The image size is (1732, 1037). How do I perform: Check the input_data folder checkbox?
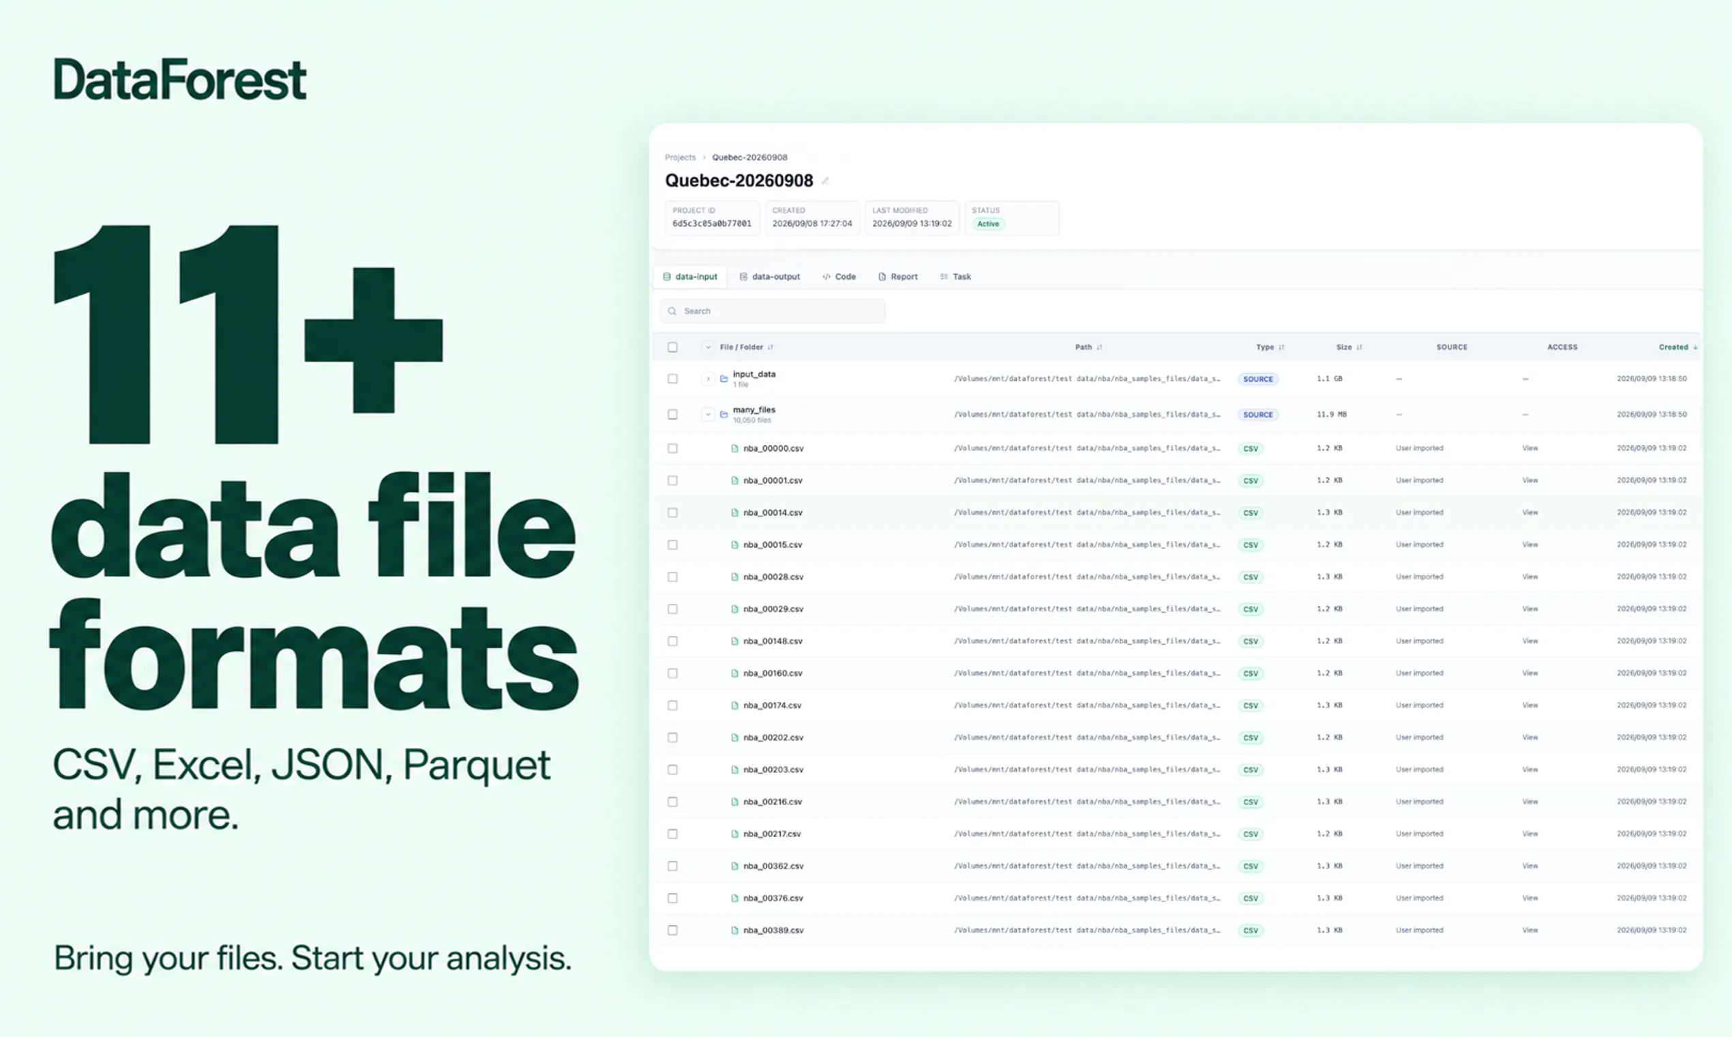672,379
